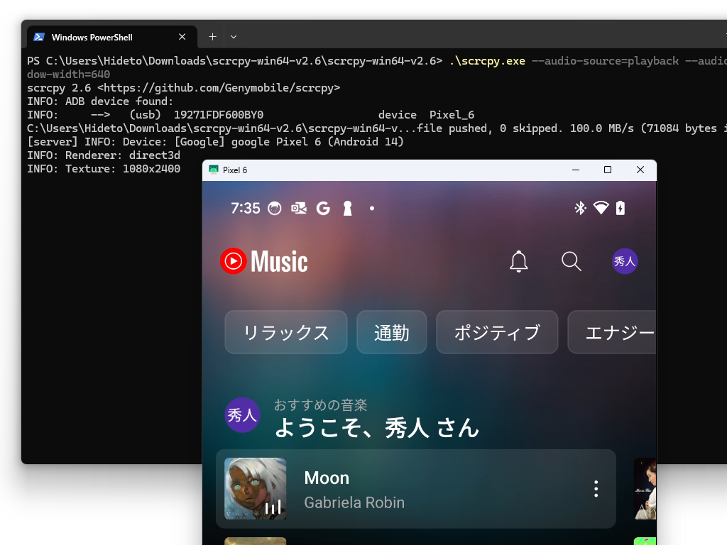Open YouTube Music search
The height and width of the screenshot is (545, 727).
click(x=571, y=261)
